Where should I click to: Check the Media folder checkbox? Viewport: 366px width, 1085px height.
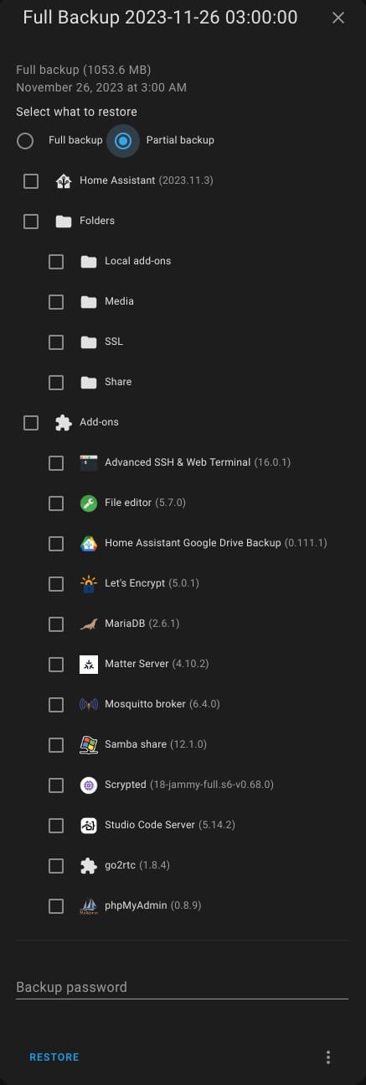point(56,301)
